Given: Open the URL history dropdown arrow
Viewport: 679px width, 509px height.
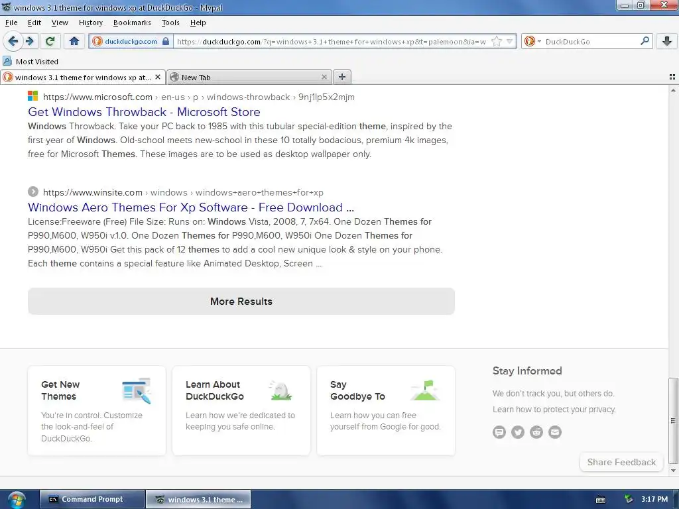Looking at the screenshot, I should point(510,42).
